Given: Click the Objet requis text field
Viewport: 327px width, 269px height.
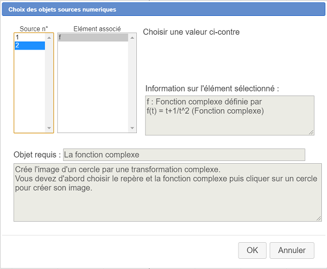Looking at the screenshot, I should coord(184,155).
